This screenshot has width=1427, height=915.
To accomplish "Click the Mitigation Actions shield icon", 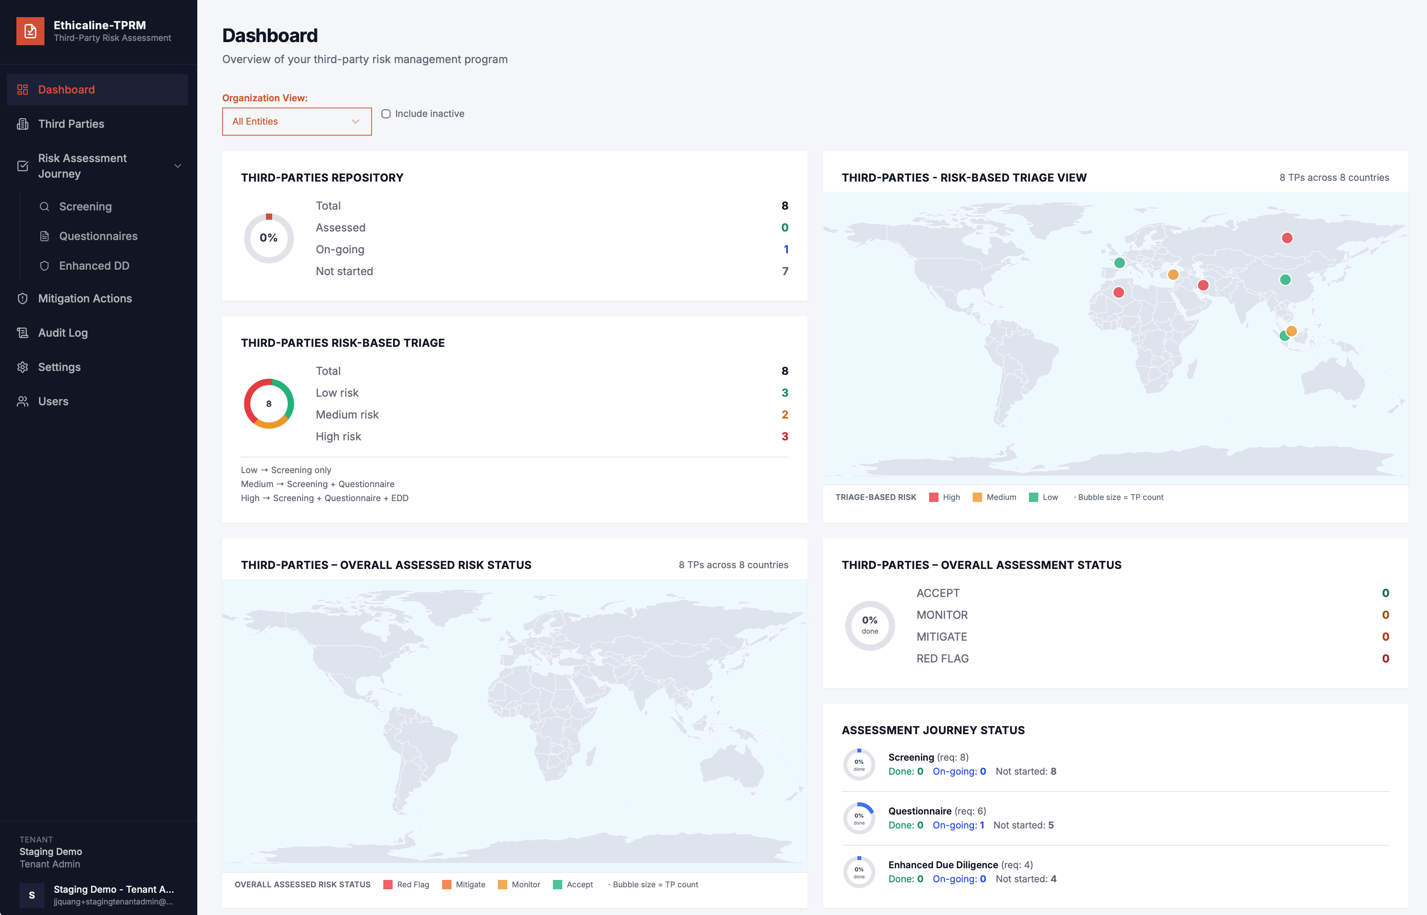I will [x=23, y=299].
